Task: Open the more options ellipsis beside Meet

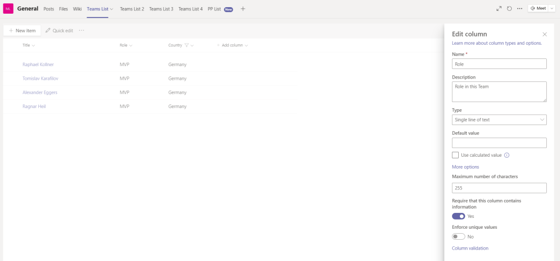Action: click(x=519, y=9)
